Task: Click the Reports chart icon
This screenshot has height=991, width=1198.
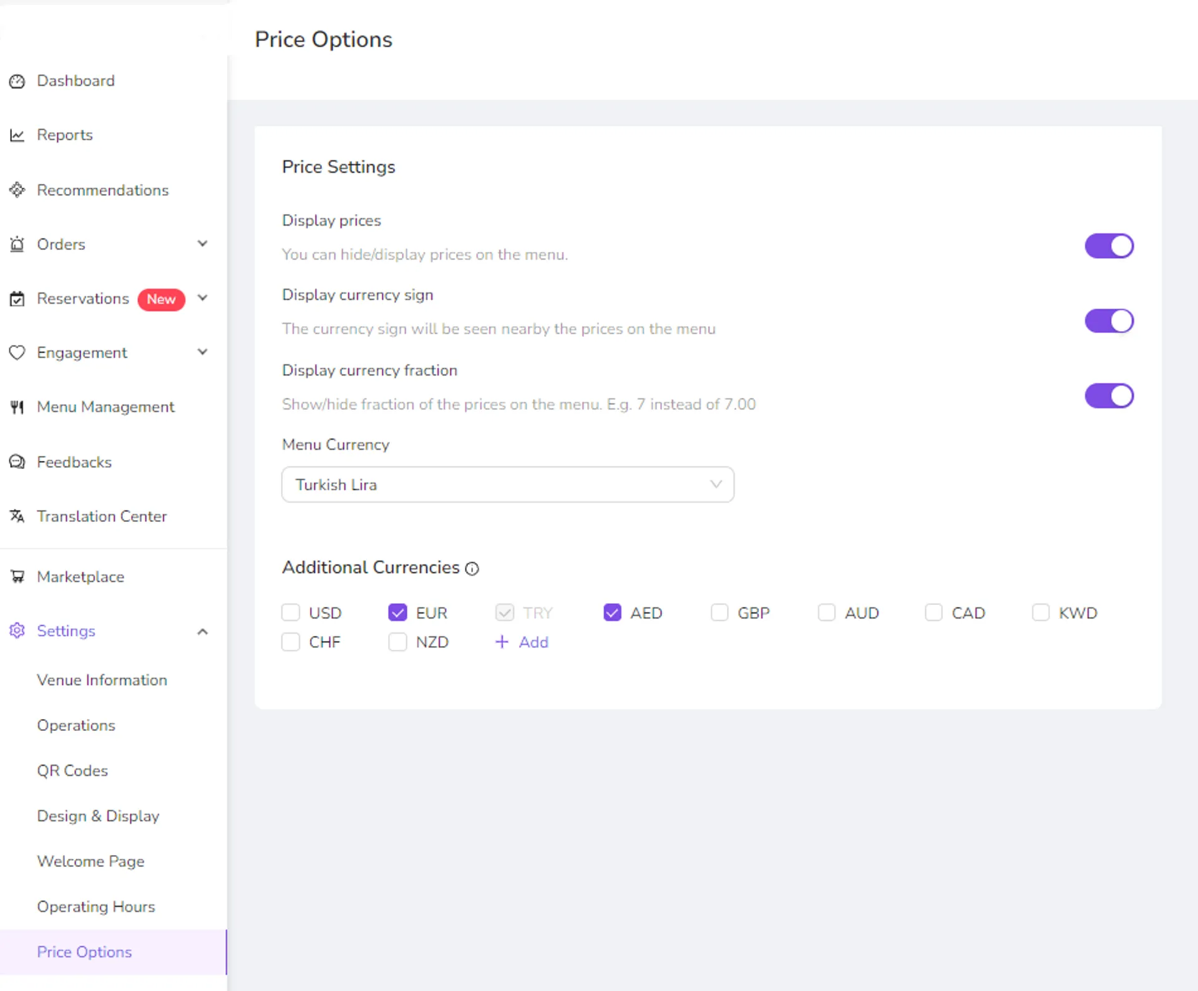Action: [x=17, y=135]
